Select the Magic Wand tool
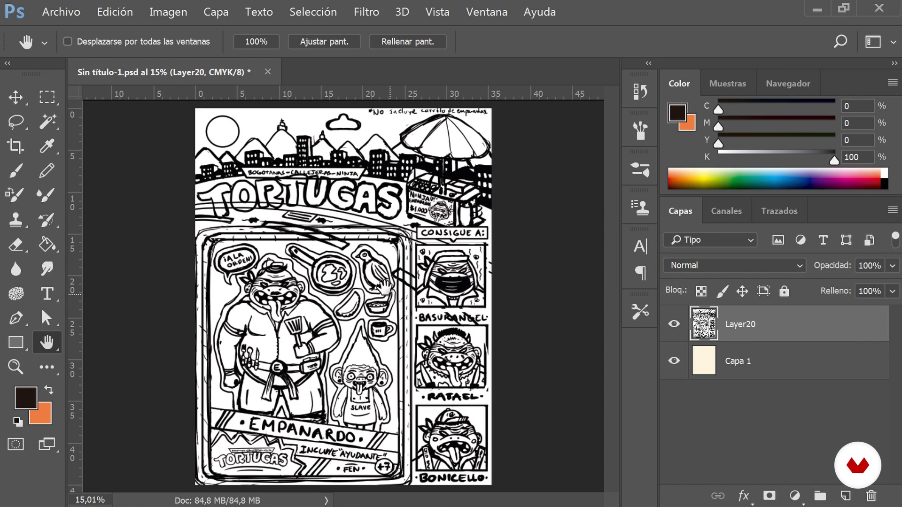This screenshot has height=507, width=902. click(x=47, y=122)
